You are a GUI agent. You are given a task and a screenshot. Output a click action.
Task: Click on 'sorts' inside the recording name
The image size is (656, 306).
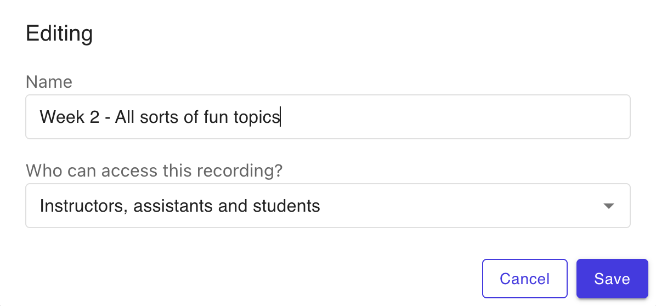pyautogui.click(x=158, y=117)
